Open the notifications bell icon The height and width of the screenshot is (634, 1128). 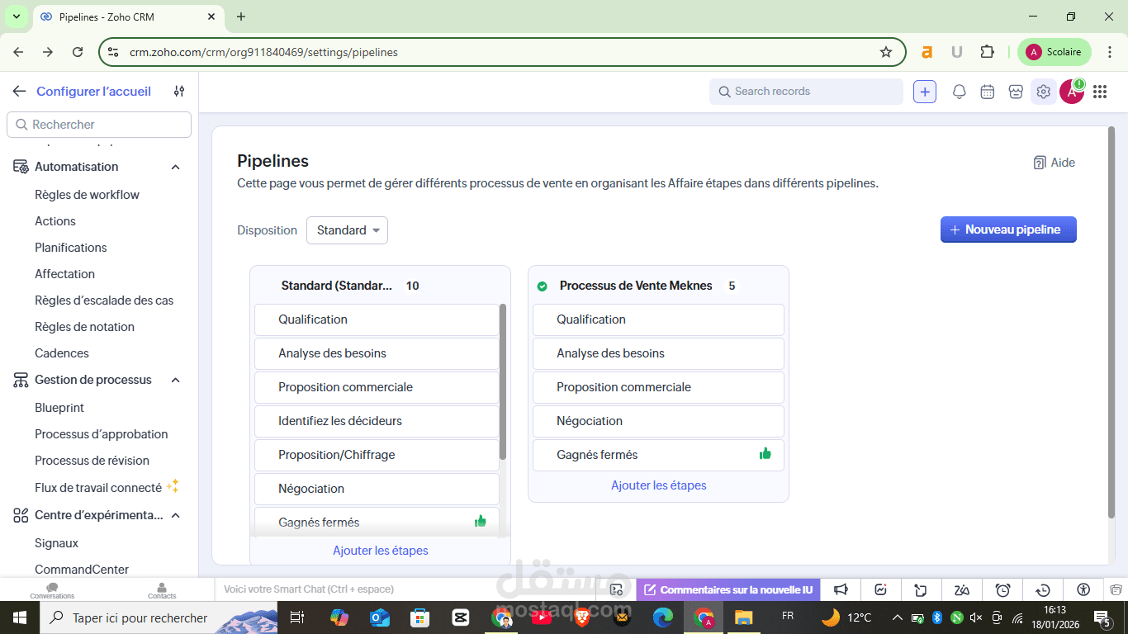tap(960, 92)
